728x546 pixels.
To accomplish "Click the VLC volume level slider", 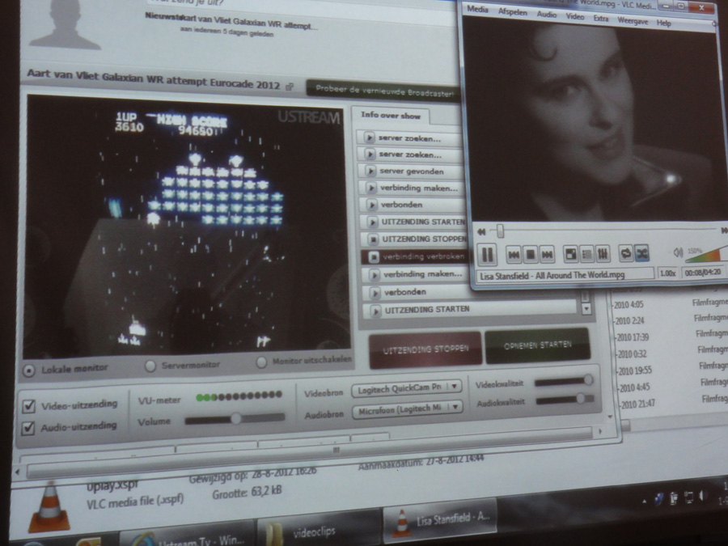I will point(705,254).
